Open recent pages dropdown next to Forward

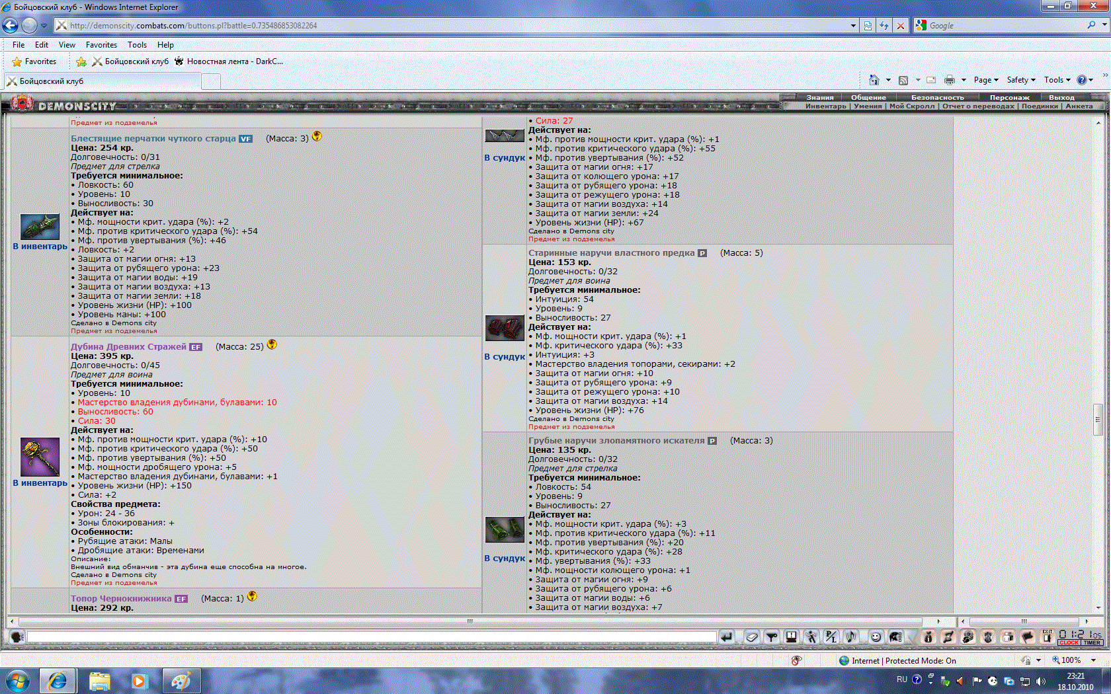(44, 26)
